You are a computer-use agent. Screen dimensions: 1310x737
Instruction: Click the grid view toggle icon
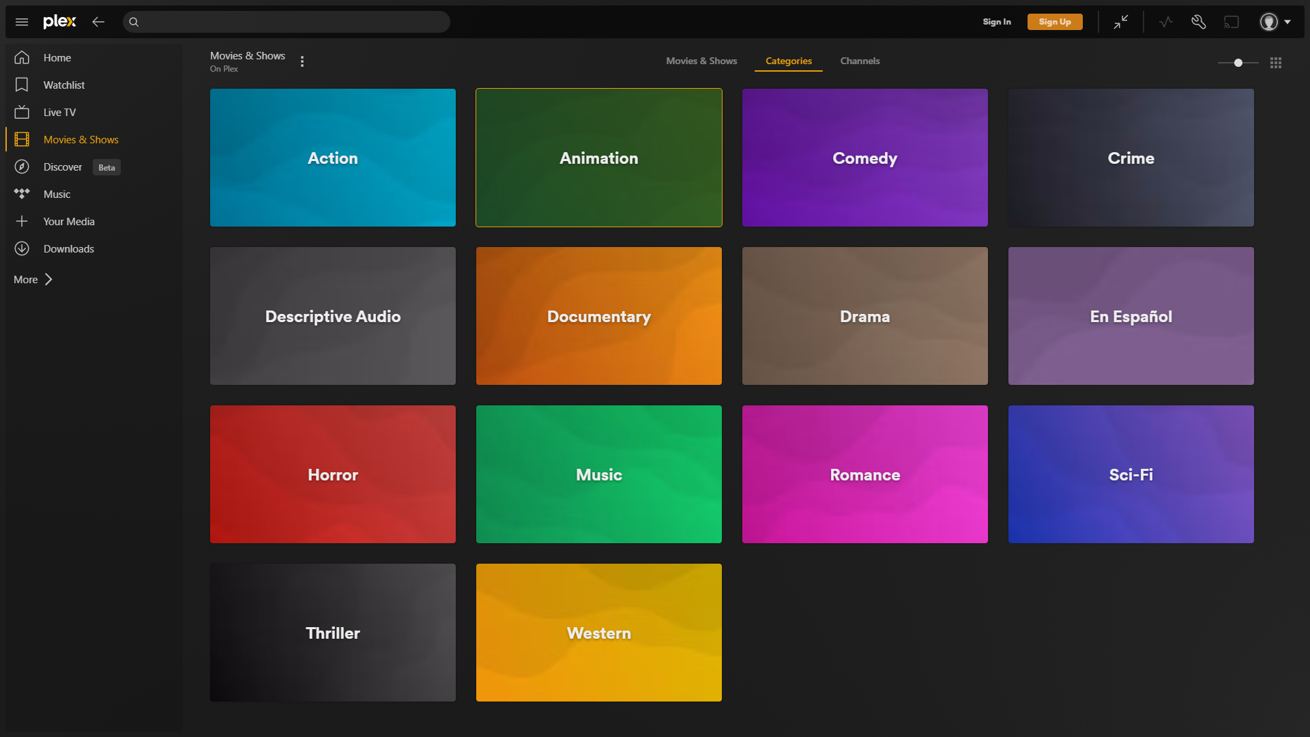click(1276, 61)
